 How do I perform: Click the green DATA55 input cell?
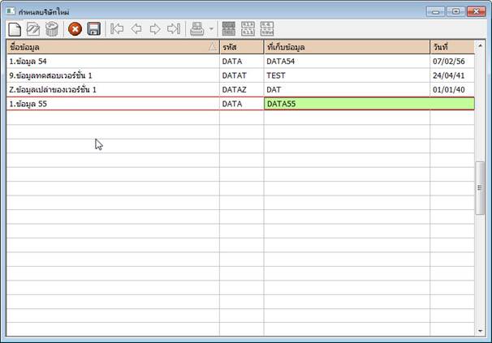pos(346,103)
